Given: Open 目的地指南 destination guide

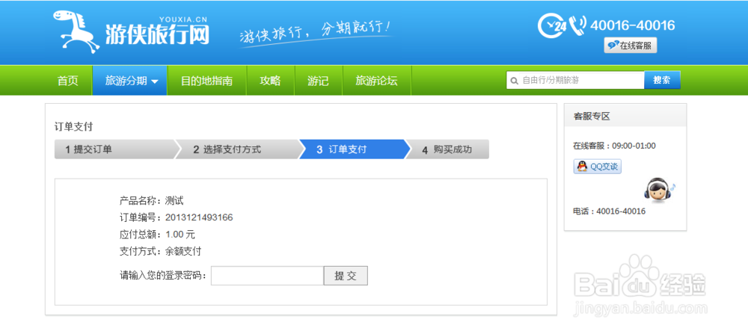Looking at the screenshot, I should (x=206, y=81).
